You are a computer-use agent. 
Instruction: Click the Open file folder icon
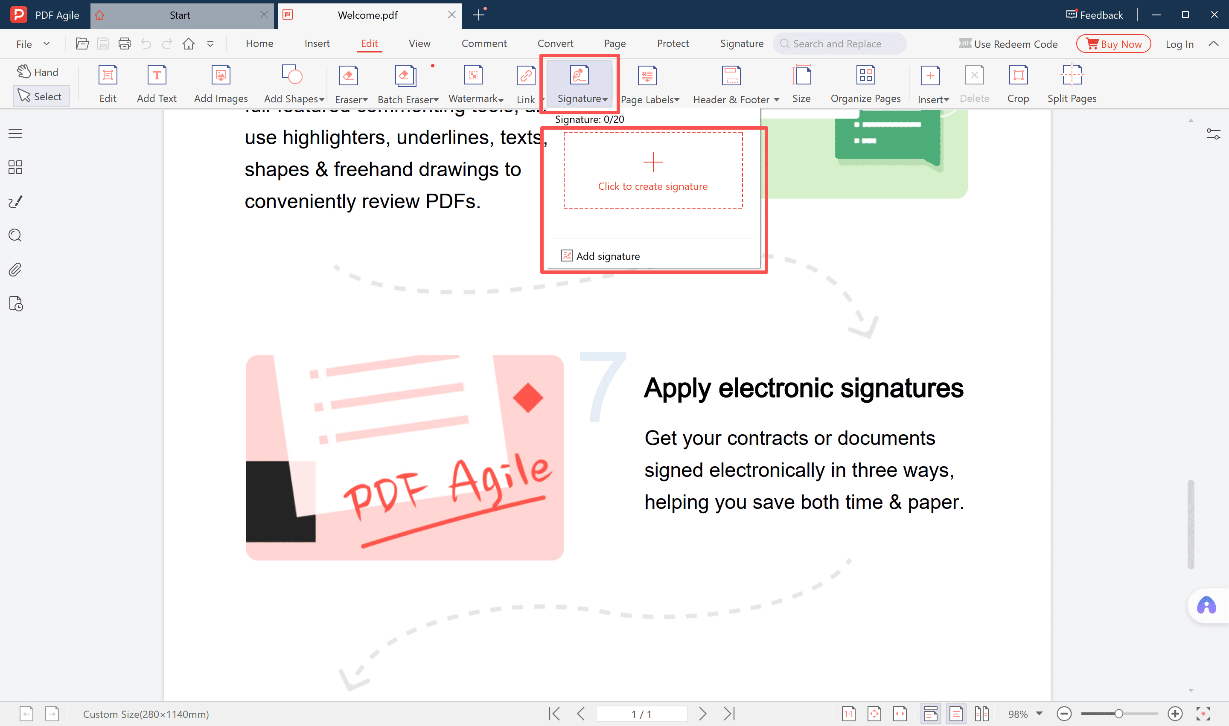(82, 44)
